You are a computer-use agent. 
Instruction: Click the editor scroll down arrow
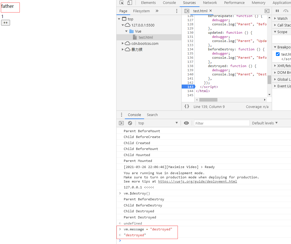tap(269, 95)
